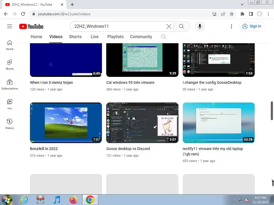Reload the page
Image resolution: width=274 pixels, height=205 pixels.
23,14
